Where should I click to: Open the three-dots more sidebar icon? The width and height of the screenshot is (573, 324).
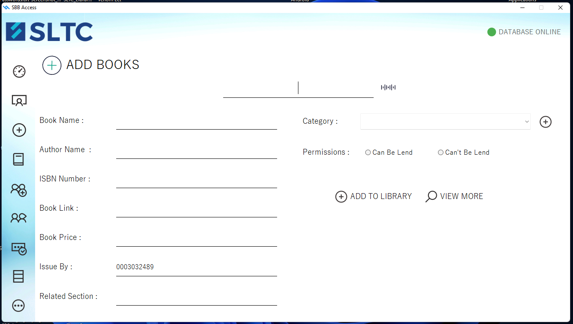click(x=18, y=306)
